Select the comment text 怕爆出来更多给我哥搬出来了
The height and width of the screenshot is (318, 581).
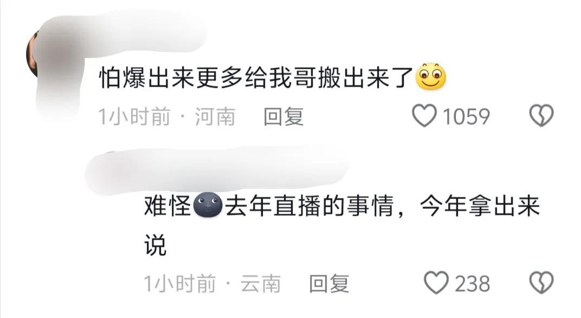point(256,78)
